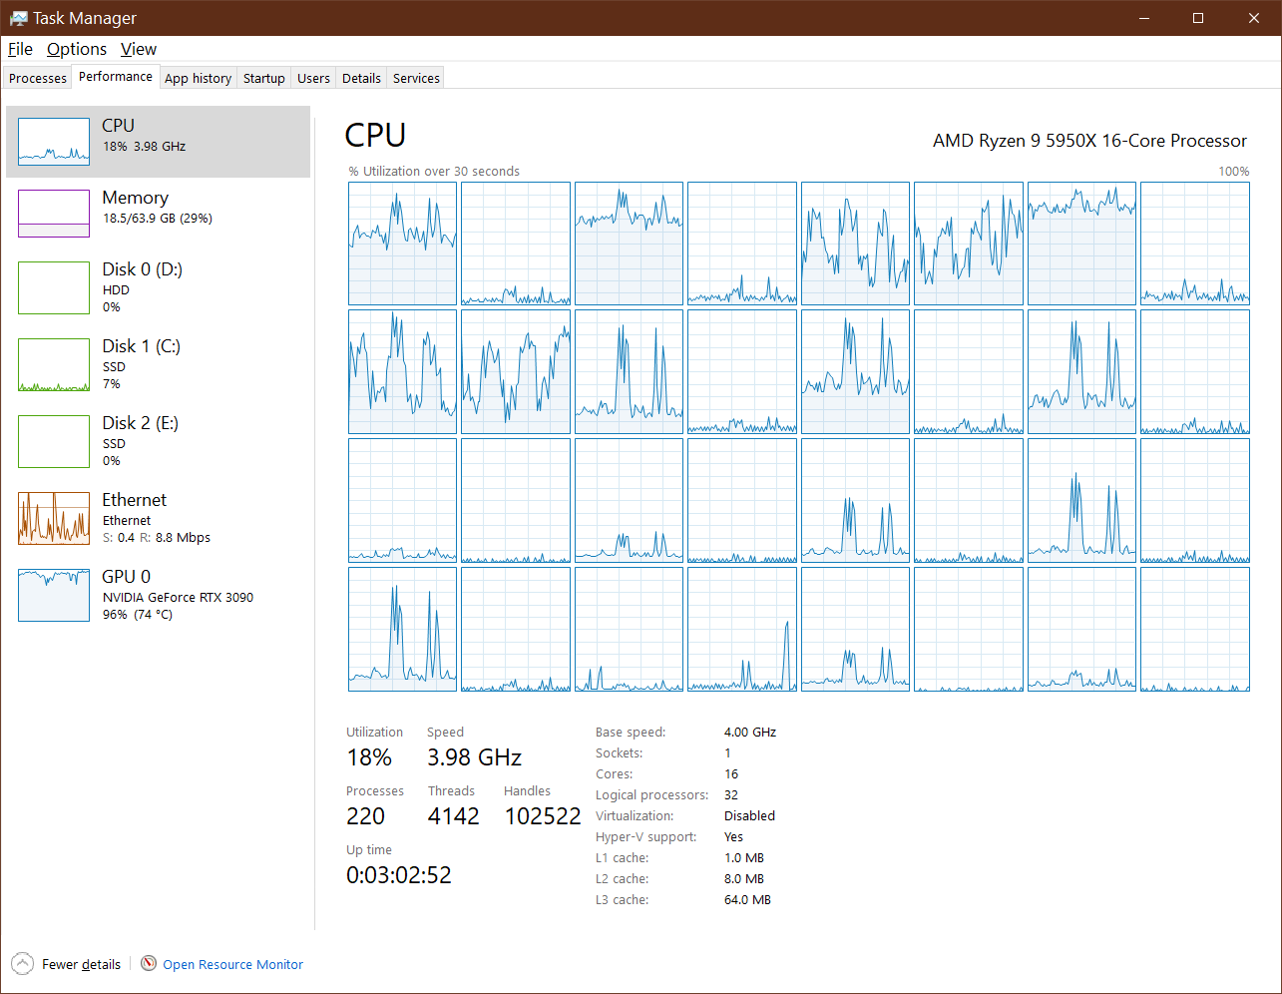Expand the View menu
Image resolution: width=1282 pixels, height=994 pixels.
(138, 49)
